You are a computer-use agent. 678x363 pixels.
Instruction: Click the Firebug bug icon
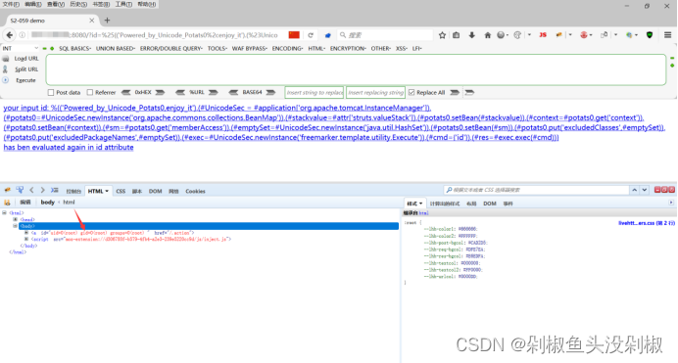[x=8, y=190]
